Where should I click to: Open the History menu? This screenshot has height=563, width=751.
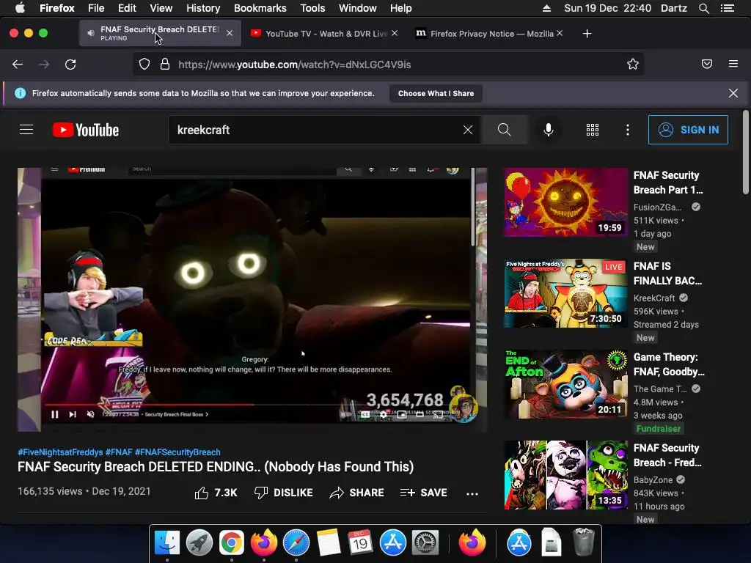click(203, 8)
